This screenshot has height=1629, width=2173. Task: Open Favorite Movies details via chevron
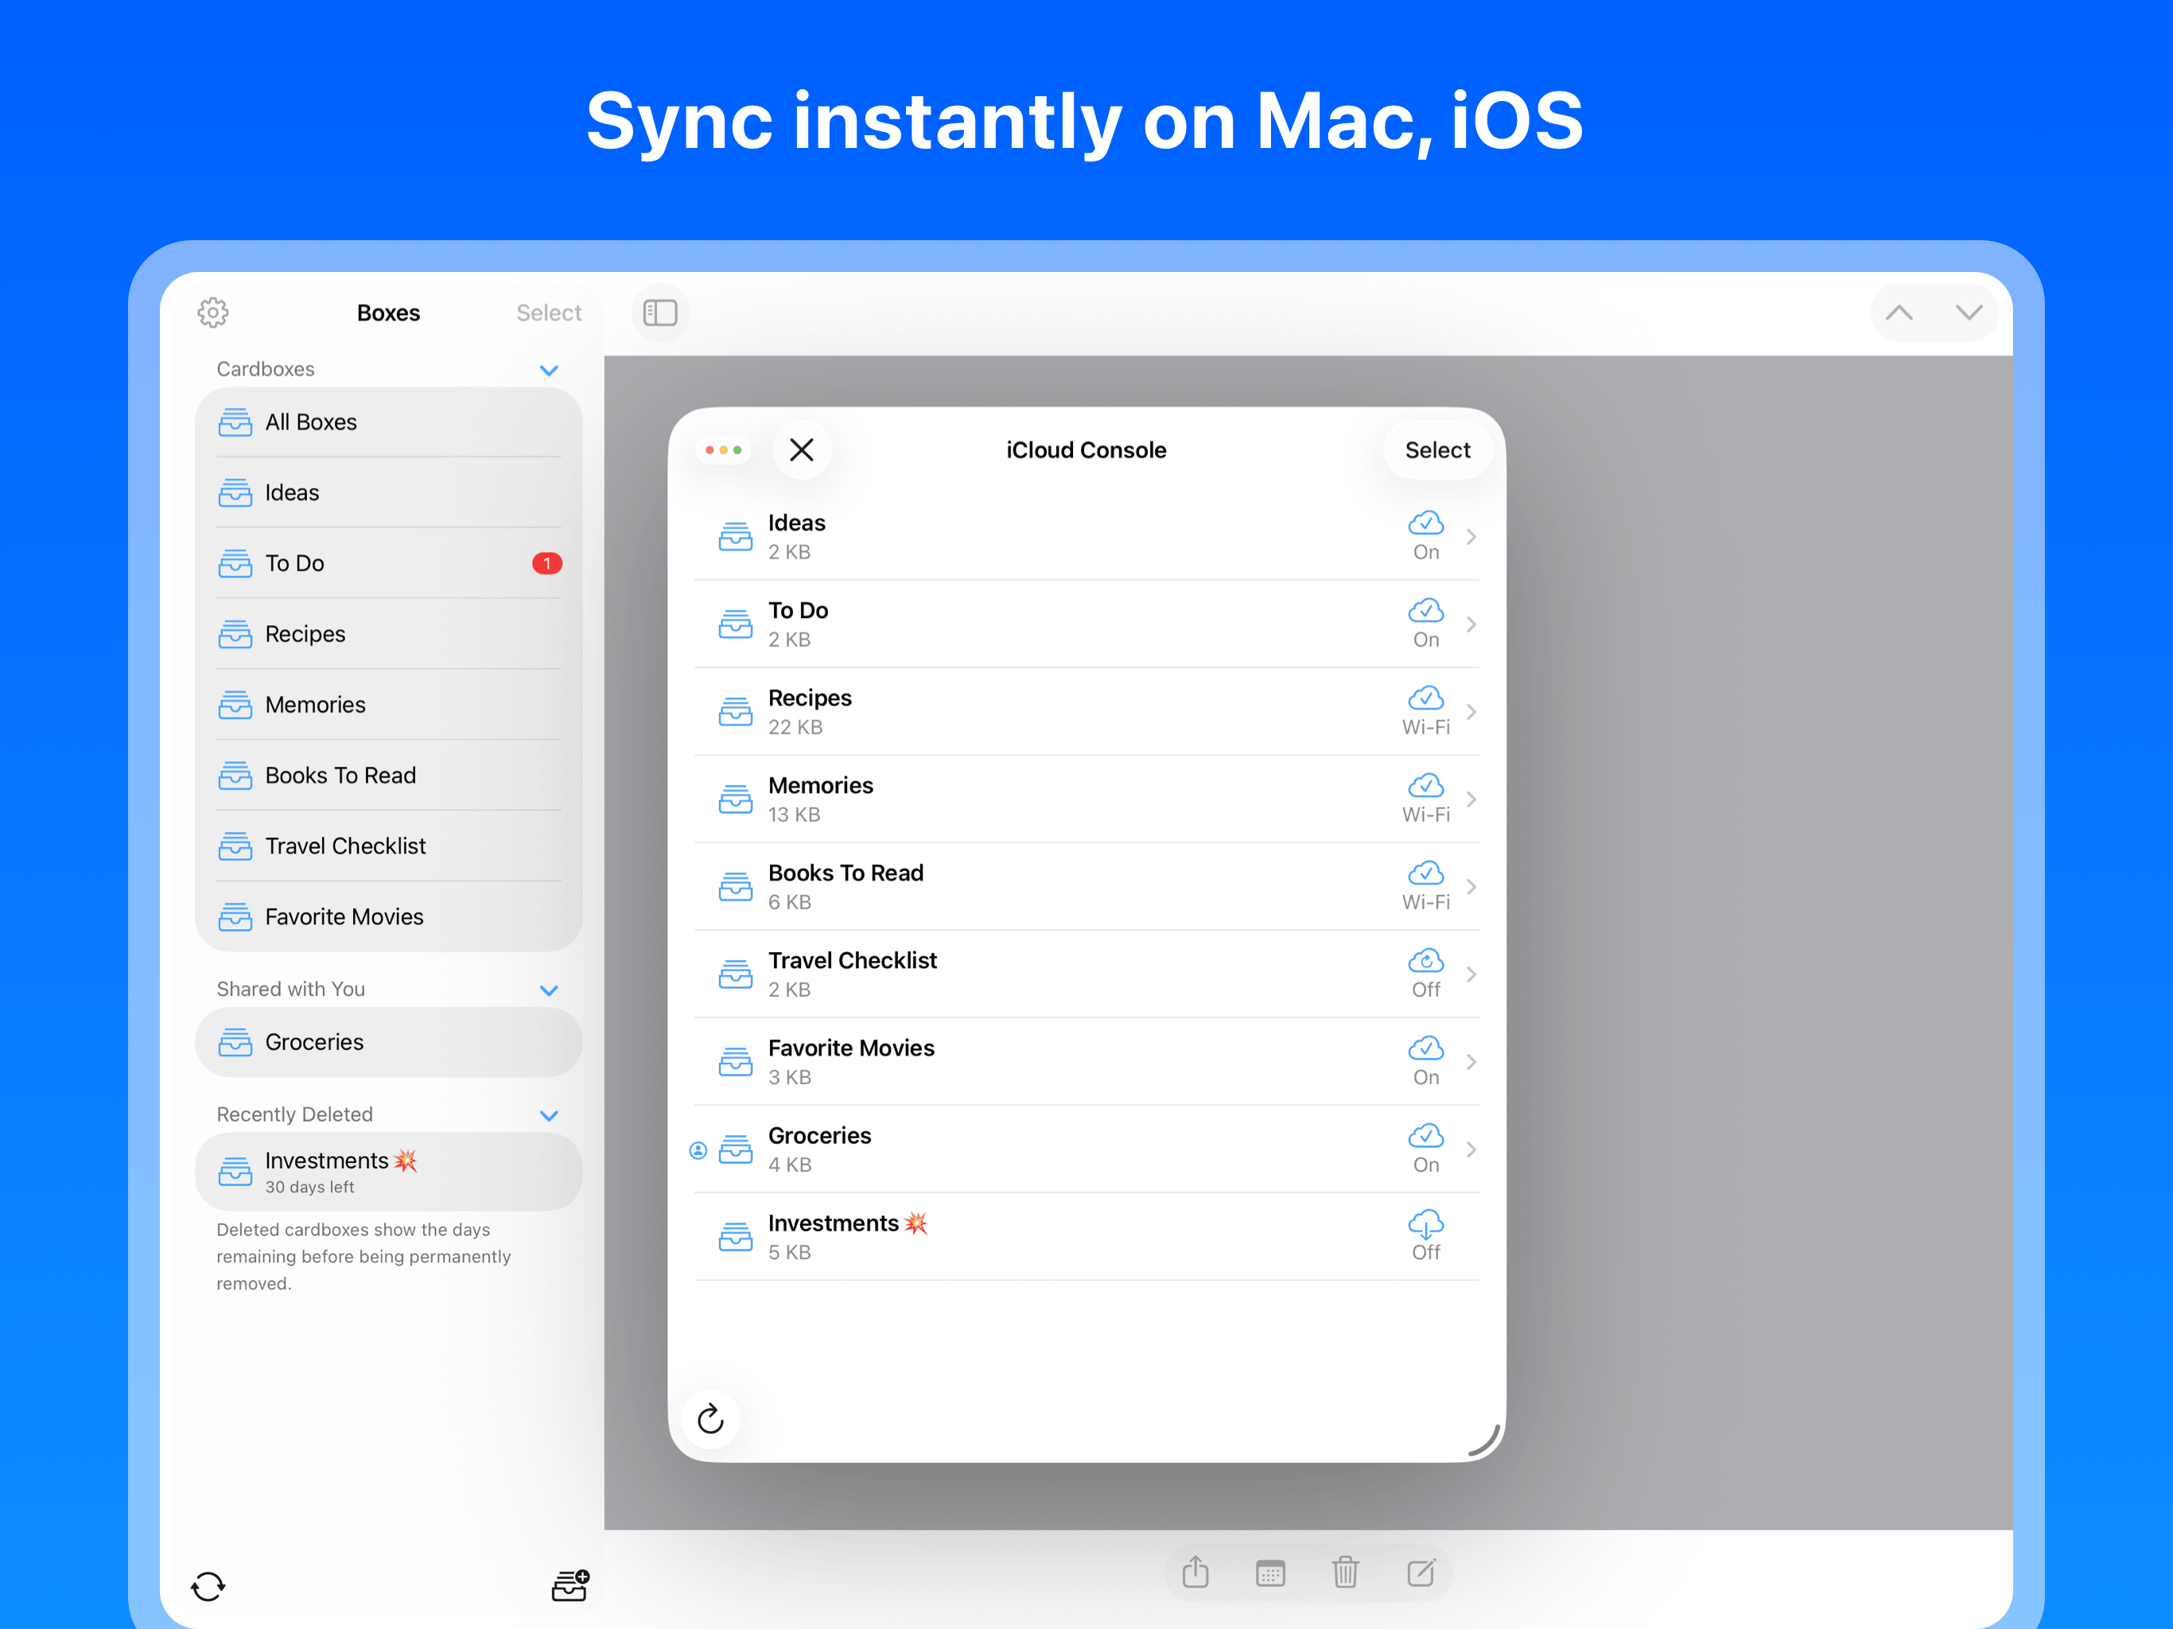1471,1061
